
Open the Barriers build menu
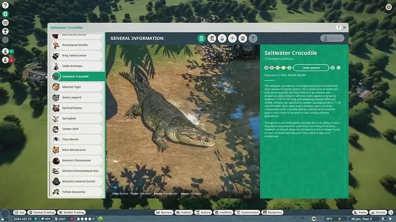[164, 212]
